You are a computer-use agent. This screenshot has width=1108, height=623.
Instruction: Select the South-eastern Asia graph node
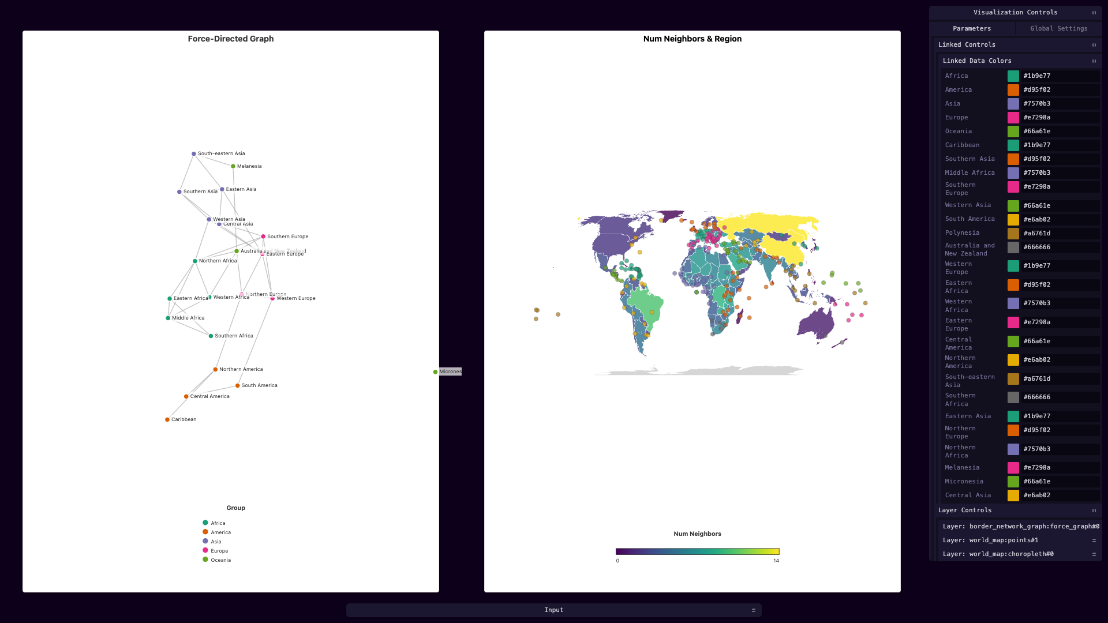[x=194, y=154]
